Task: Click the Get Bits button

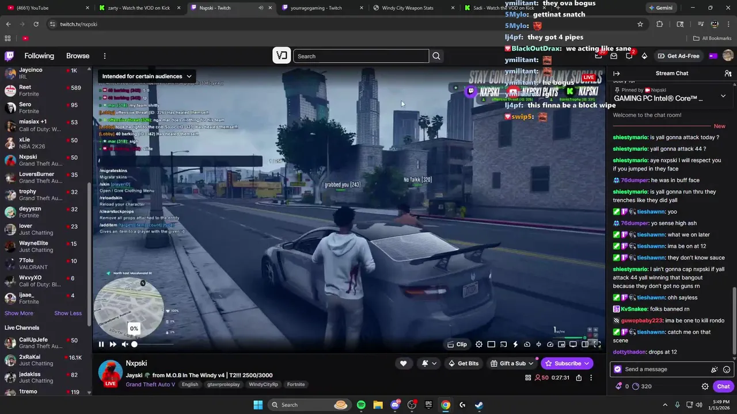Action: (x=464, y=363)
